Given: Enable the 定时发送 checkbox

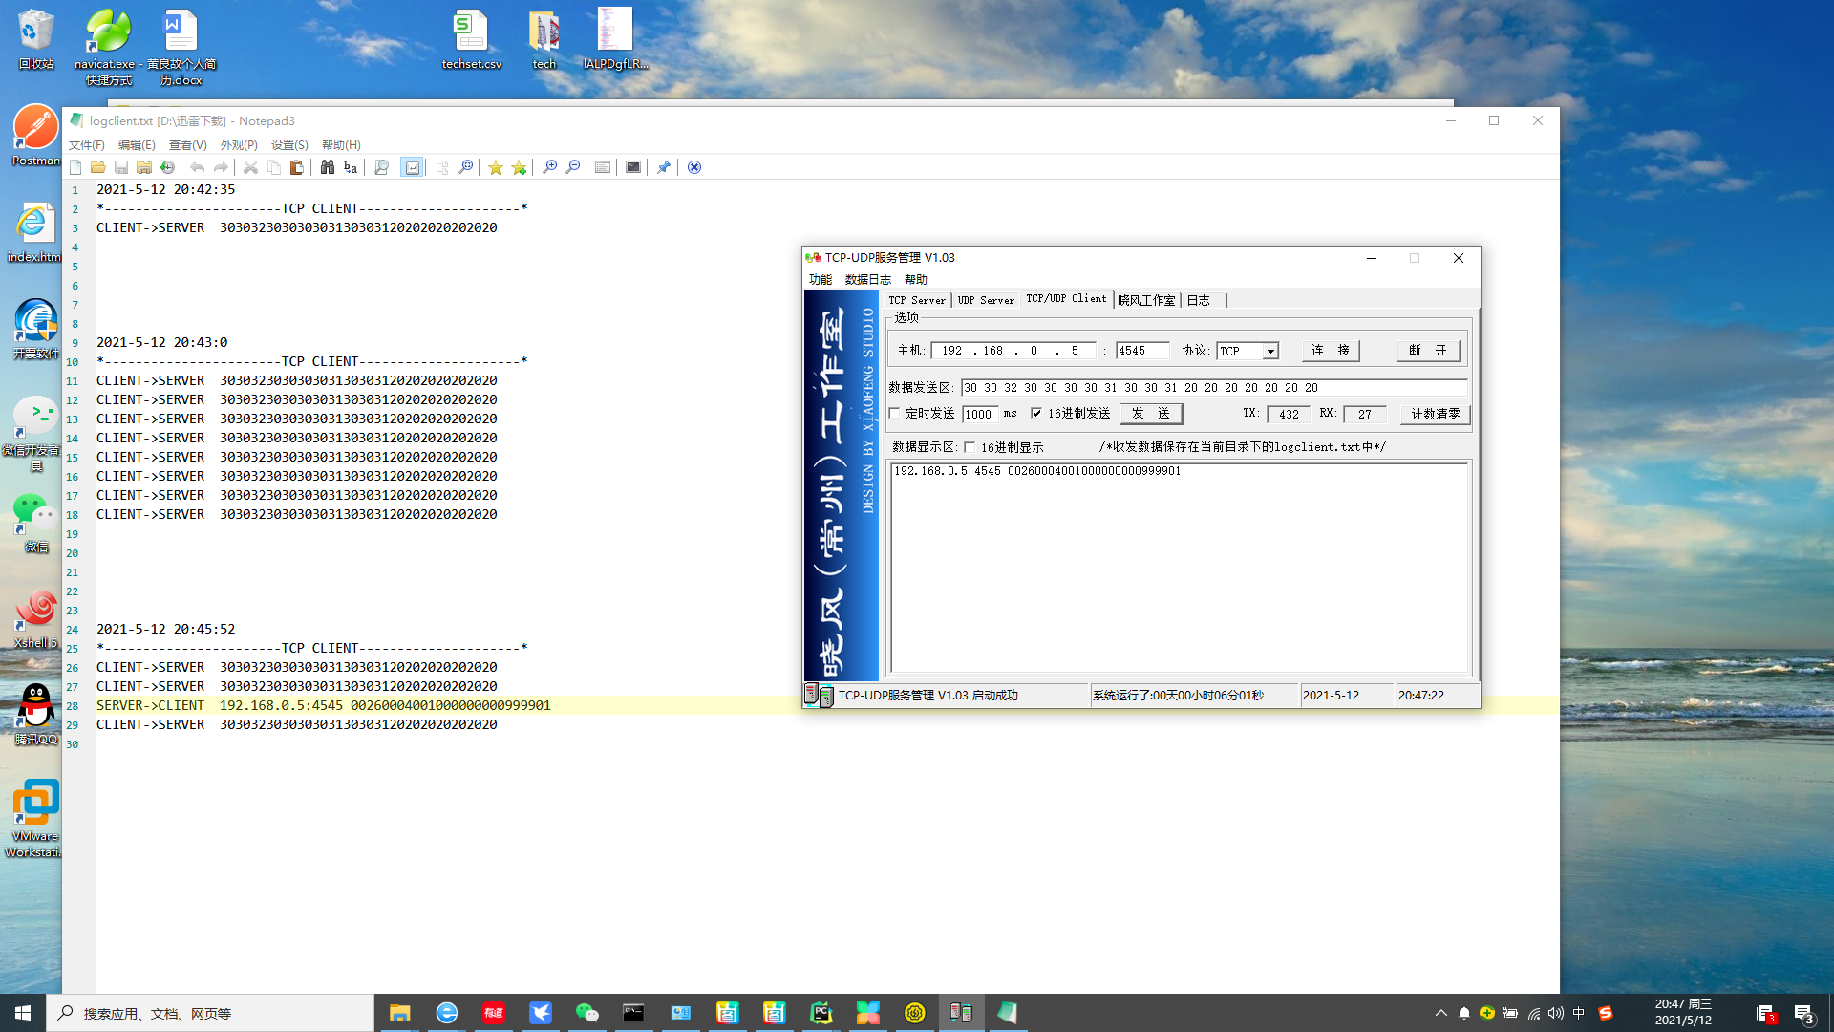Looking at the screenshot, I should pyautogui.click(x=895, y=414).
